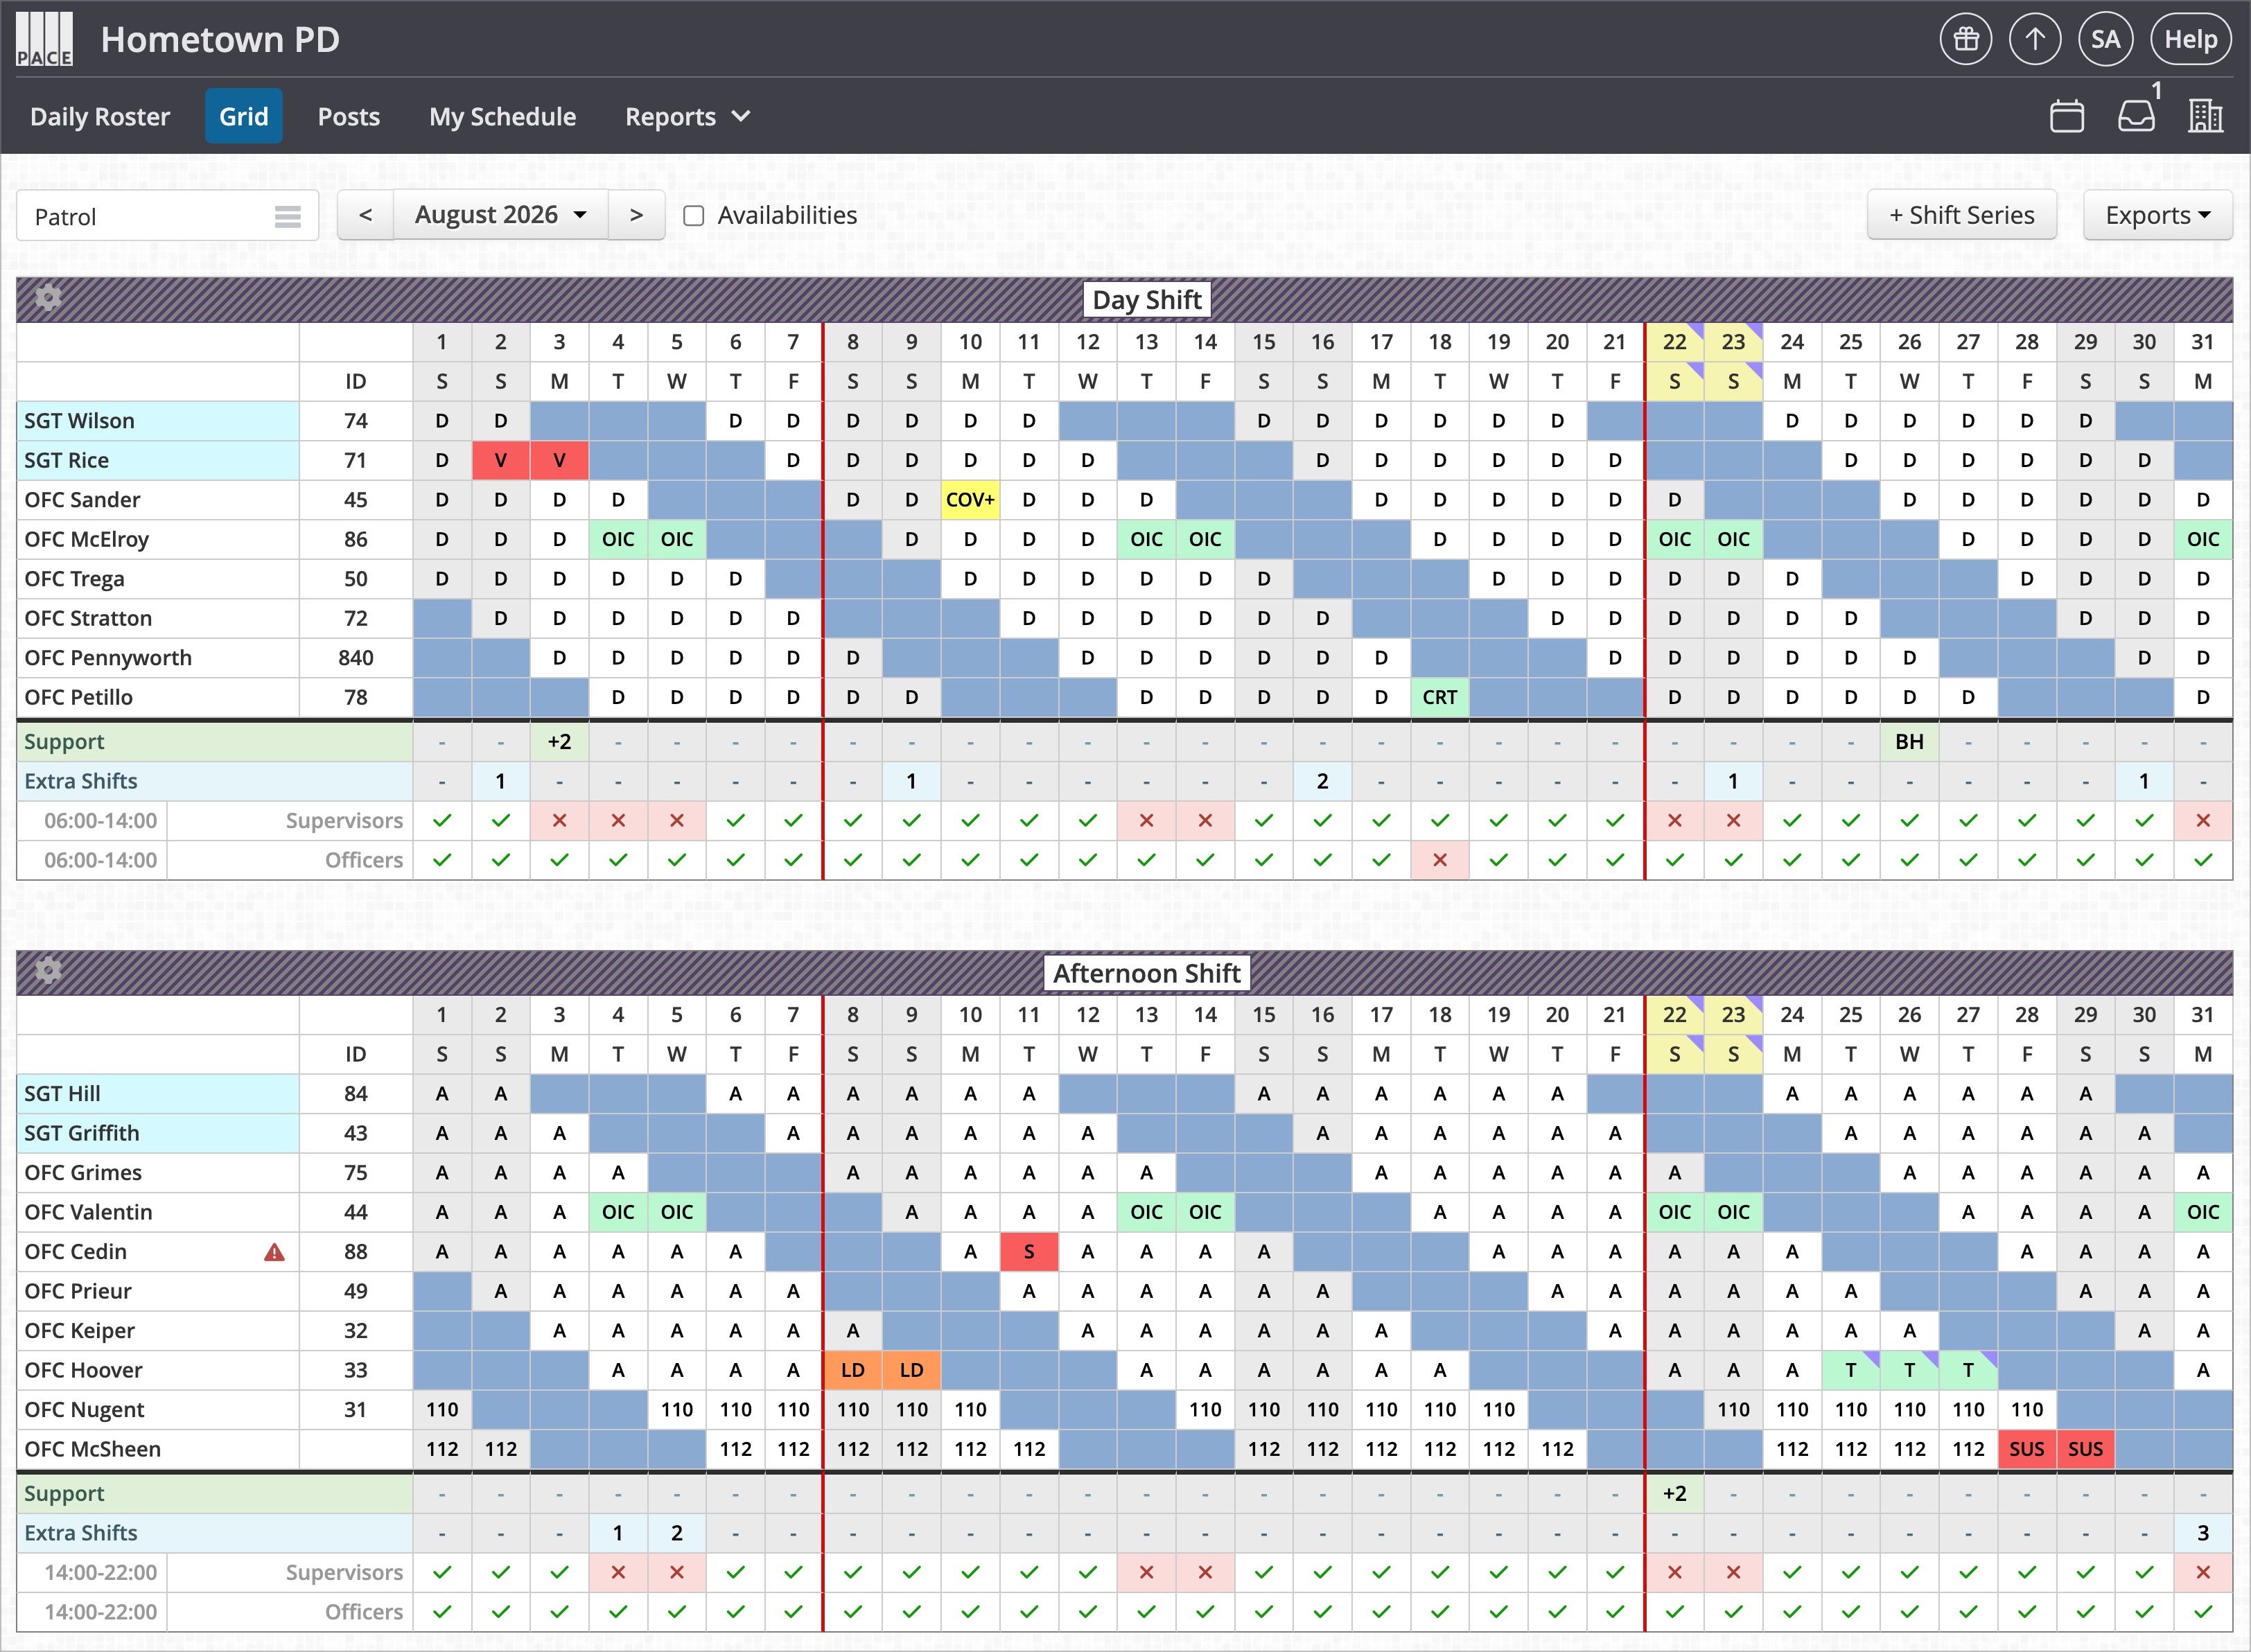Viewport: 2251px width, 1652px height.
Task: Click Day Shift Officers X mark day 18
Action: (1440, 860)
